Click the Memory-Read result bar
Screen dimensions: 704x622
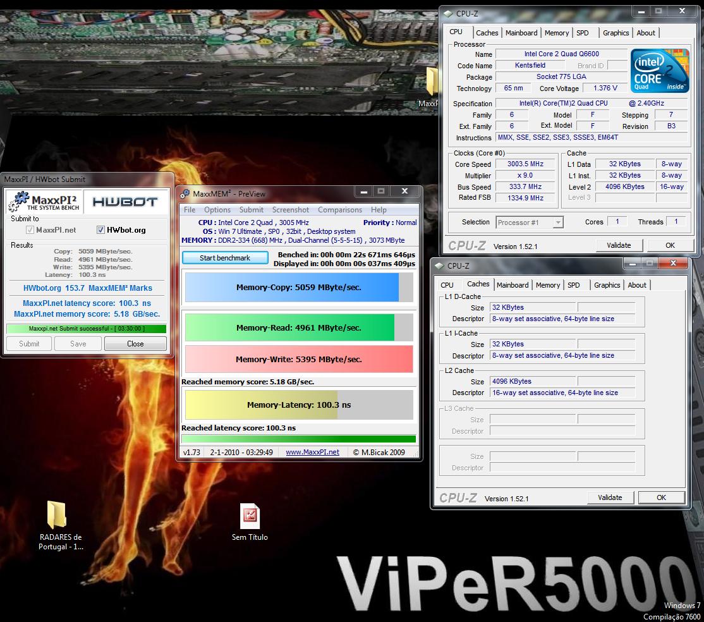(299, 327)
